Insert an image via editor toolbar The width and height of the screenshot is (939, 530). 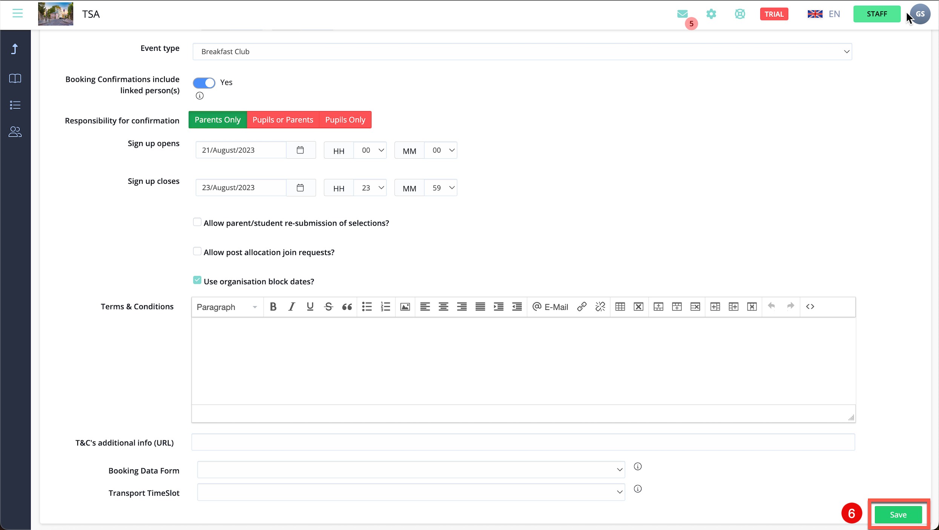point(405,307)
